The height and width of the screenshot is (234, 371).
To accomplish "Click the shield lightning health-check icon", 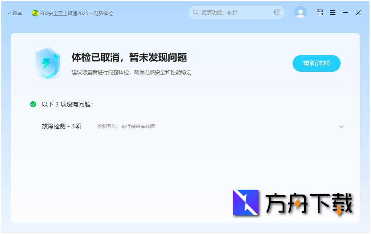I will pyautogui.click(x=48, y=63).
